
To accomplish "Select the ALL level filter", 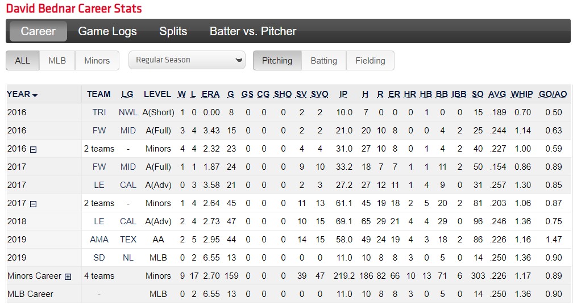I will click(22, 61).
